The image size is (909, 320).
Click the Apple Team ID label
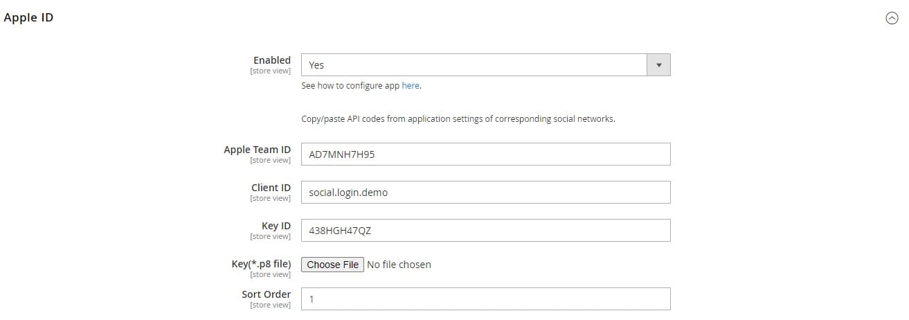tap(257, 150)
